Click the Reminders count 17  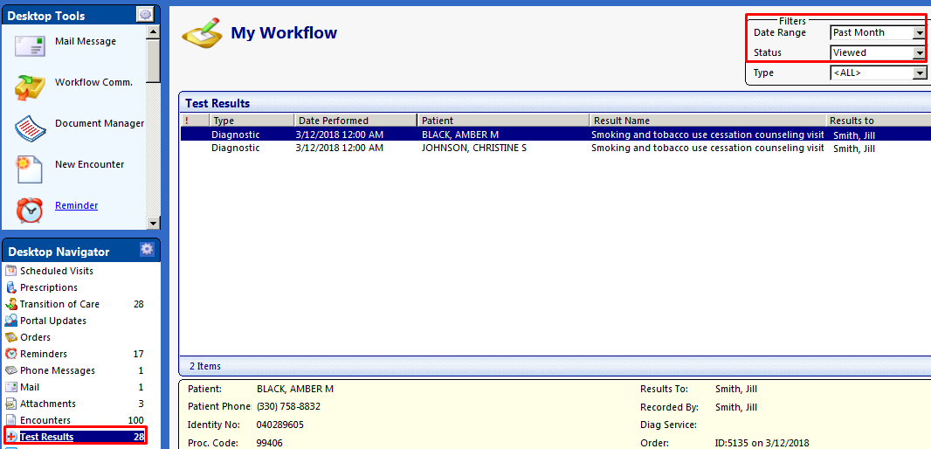click(139, 354)
